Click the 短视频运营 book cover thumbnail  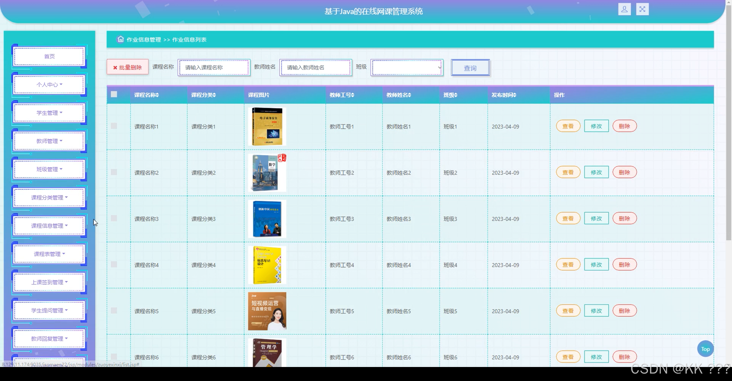click(x=267, y=311)
